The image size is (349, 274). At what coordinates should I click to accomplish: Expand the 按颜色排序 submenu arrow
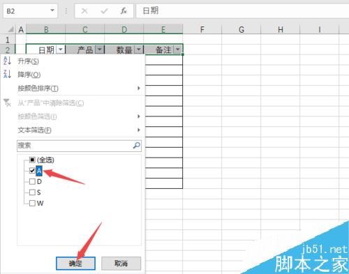[x=139, y=88]
